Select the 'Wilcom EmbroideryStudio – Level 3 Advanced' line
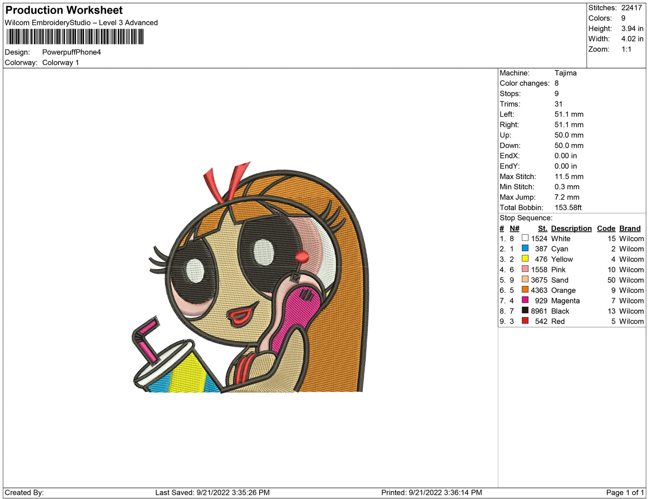The width and height of the screenshot is (649, 499). tap(81, 22)
